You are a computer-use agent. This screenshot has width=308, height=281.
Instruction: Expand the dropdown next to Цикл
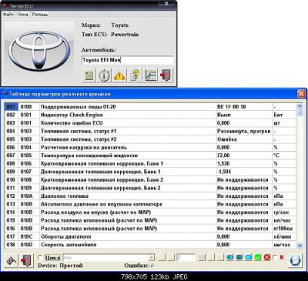coord(152,257)
